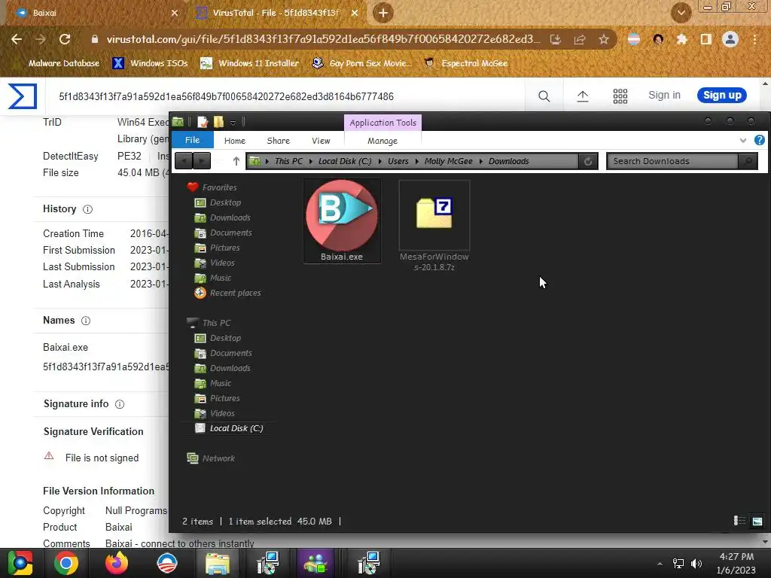Open new Chrome tab with plus button
This screenshot has width=771, height=578.
coord(383,13)
